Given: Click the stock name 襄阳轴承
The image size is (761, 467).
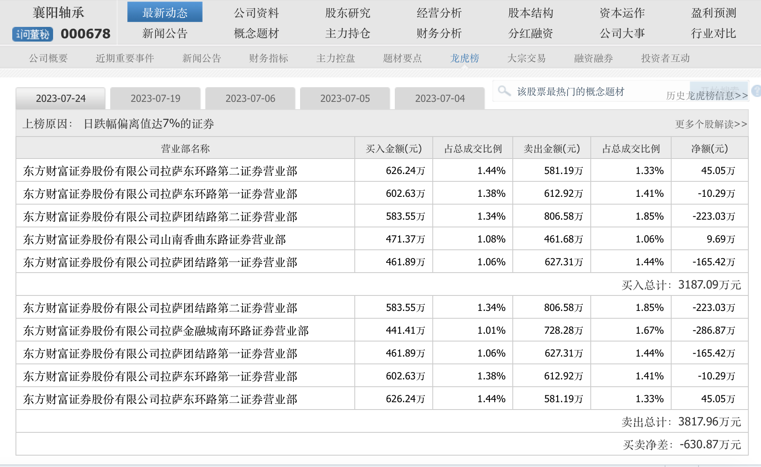Looking at the screenshot, I should [58, 13].
